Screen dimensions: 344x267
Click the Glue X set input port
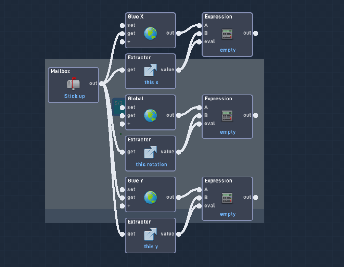point(122,26)
